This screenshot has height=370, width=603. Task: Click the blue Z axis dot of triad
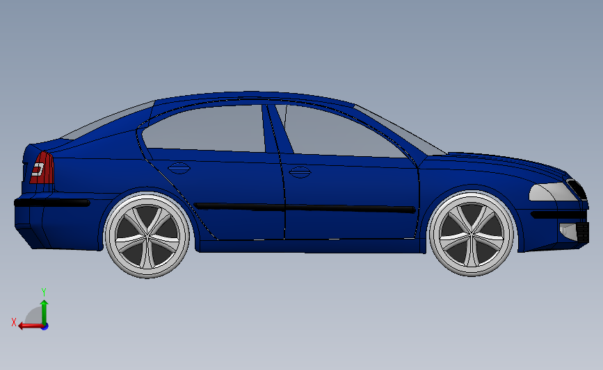coord(45,327)
